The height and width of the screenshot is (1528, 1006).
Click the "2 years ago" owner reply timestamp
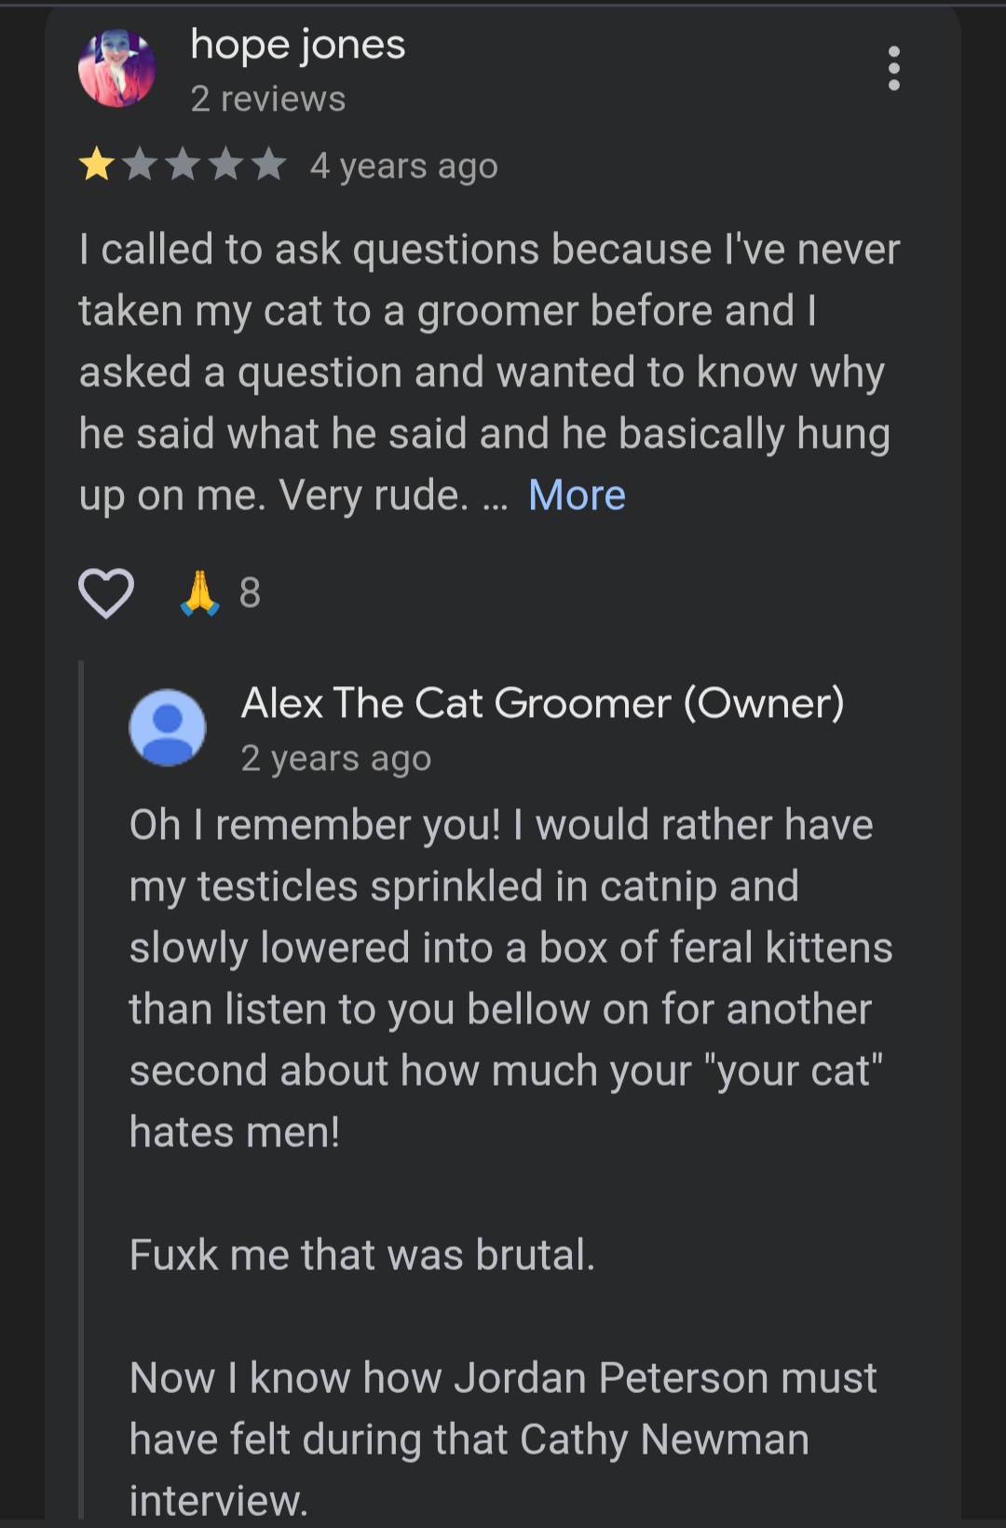click(x=335, y=758)
